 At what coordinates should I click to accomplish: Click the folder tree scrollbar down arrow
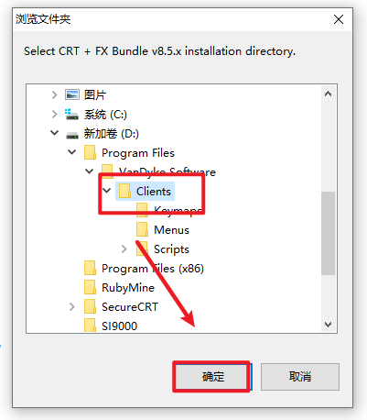click(x=329, y=325)
